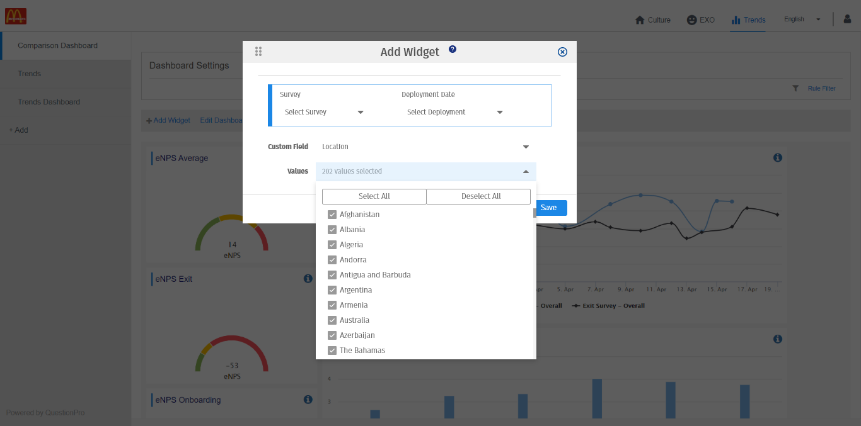Close the Add Widget dialog
The width and height of the screenshot is (861, 426).
563,52
